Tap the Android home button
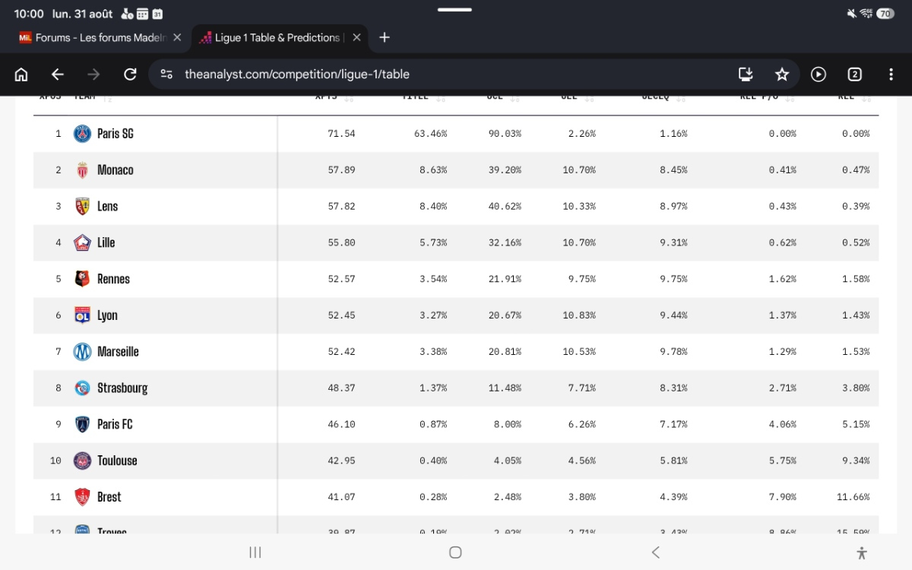Screen dimensions: 912x570 pyautogui.click(x=455, y=553)
